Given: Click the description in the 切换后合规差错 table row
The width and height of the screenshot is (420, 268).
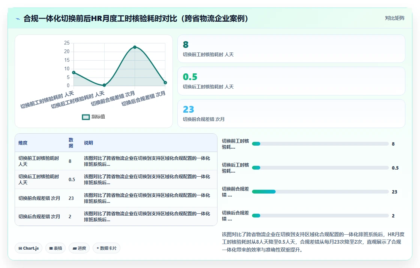Looking at the screenshot, I should [147, 217].
